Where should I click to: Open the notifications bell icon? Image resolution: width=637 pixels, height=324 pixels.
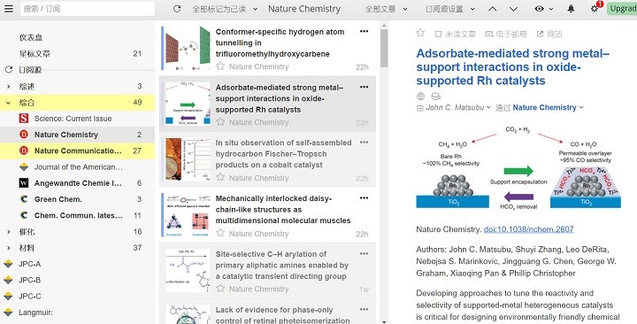click(x=571, y=9)
